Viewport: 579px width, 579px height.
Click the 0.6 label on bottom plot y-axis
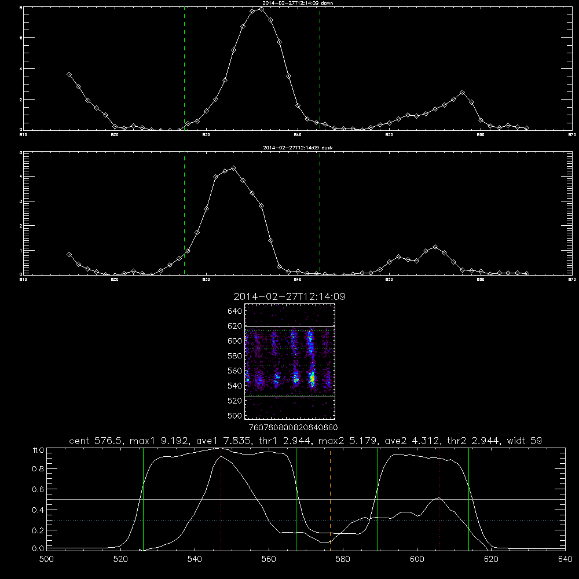[x=38, y=489]
